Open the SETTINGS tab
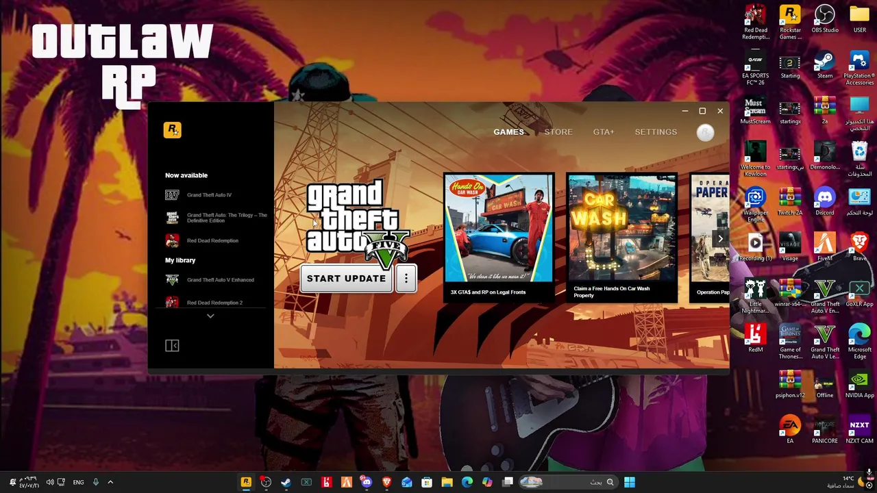This screenshot has height=493, width=877. [656, 132]
